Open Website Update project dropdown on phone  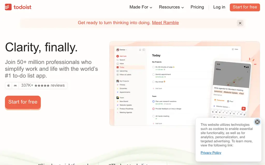click(222, 106)
